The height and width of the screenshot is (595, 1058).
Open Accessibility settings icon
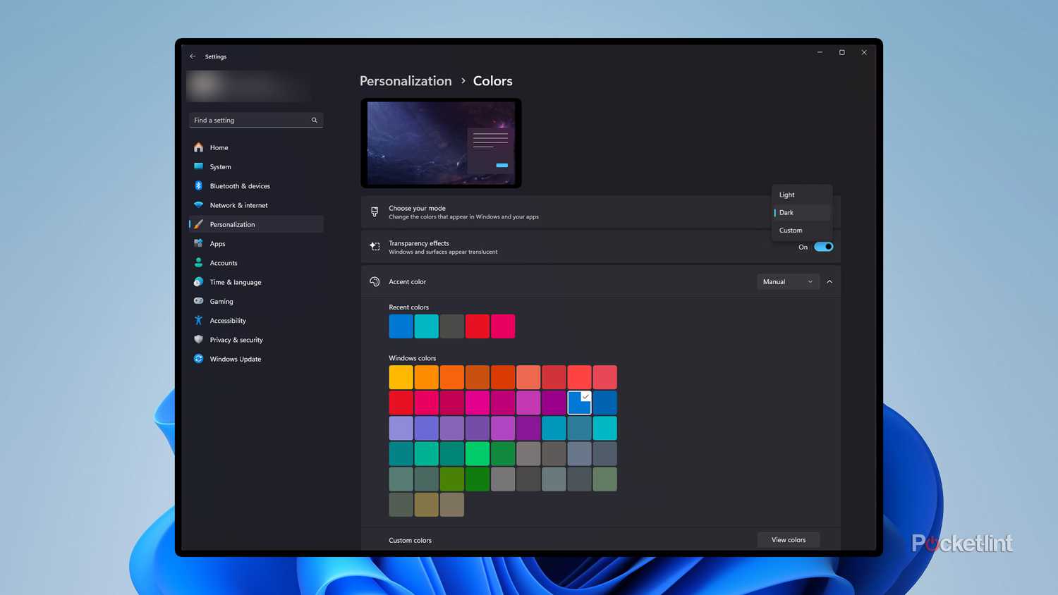(x=198, y=320)
